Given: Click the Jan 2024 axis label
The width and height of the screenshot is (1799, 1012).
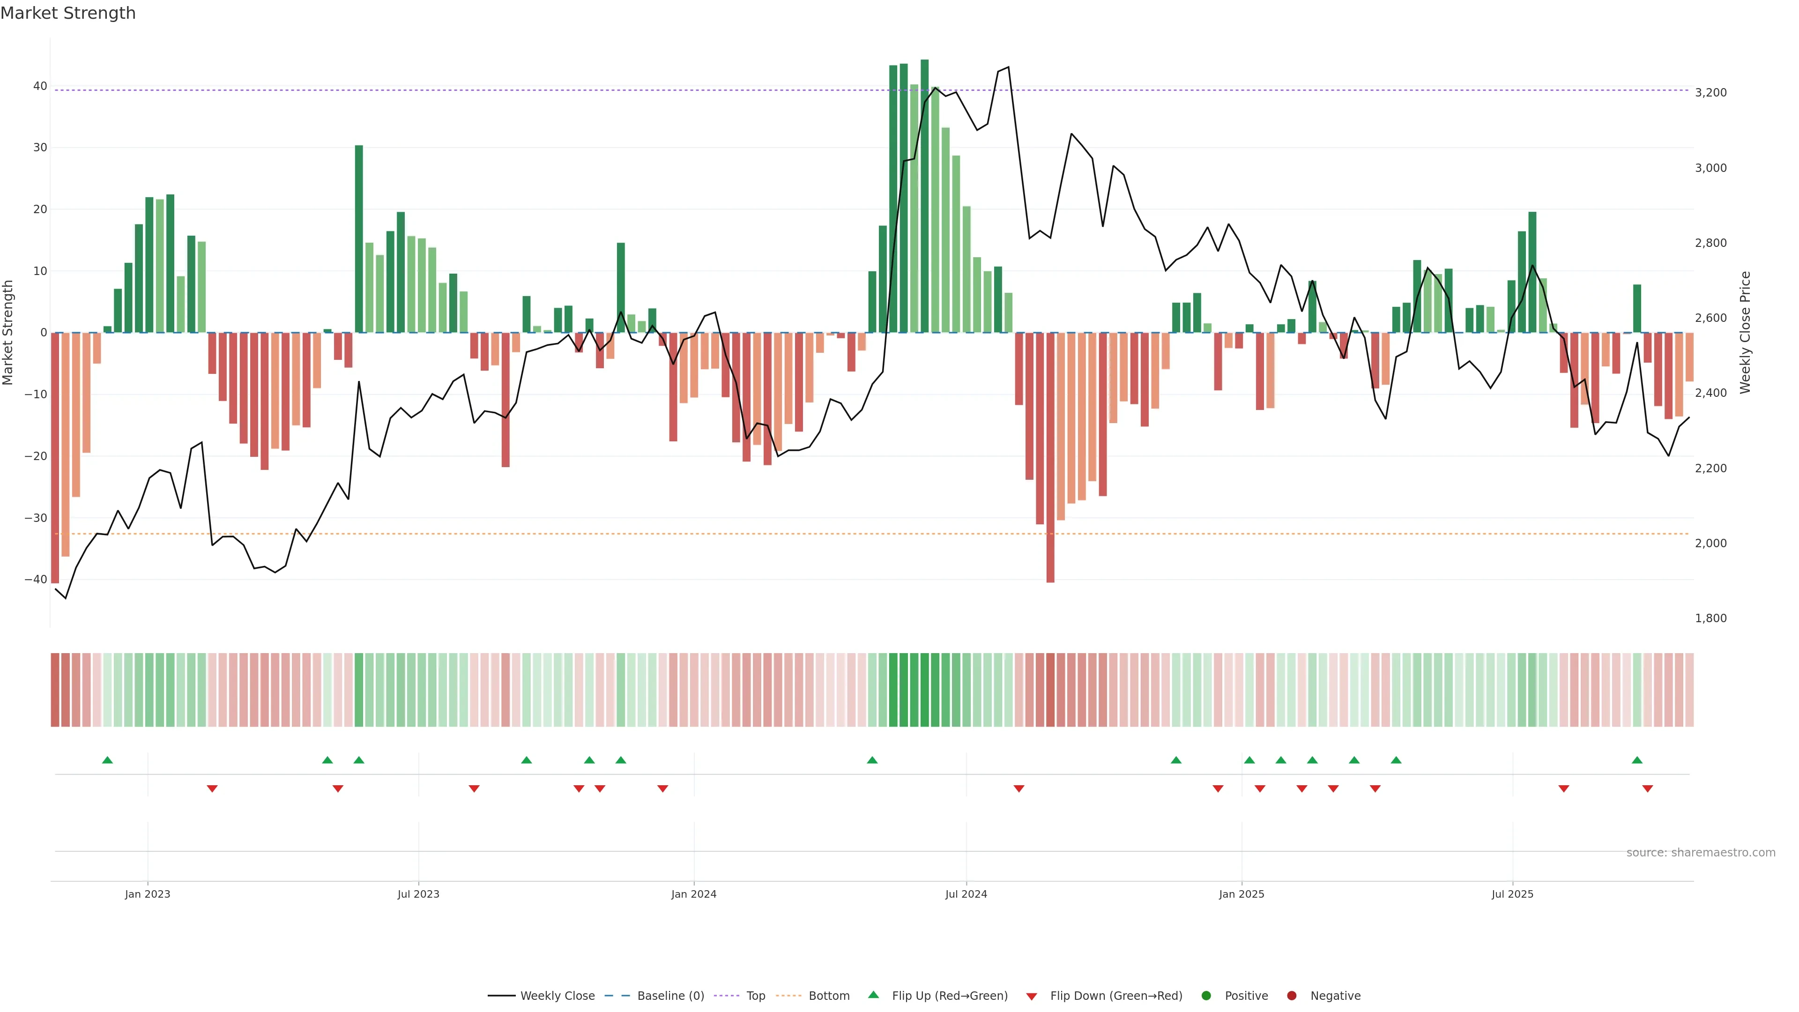Looking at the screenshot, I should [693, 894].
